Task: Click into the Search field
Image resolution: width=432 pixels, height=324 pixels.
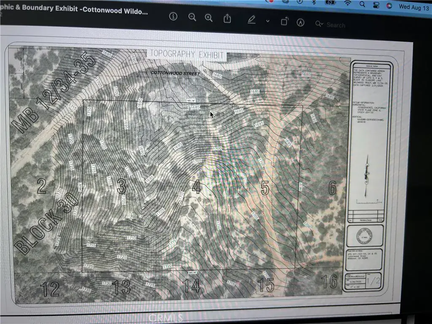Action: coord(336,25)
